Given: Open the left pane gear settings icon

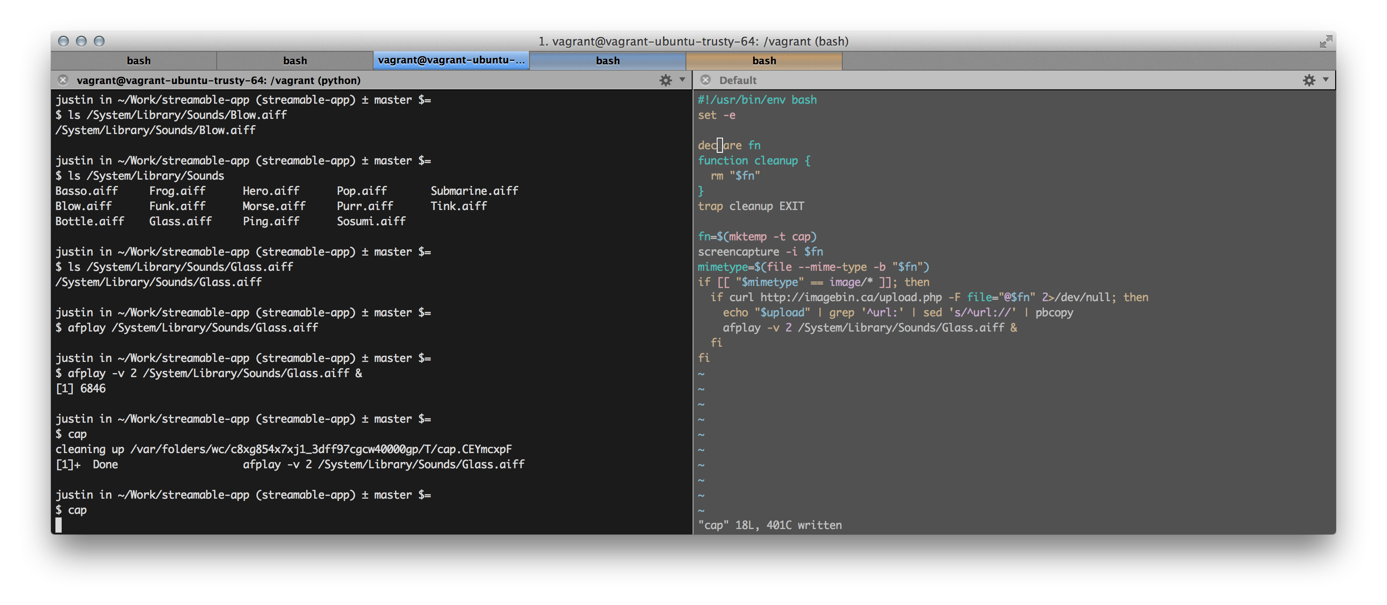Looking at the screenshot, I should (665, 80).
